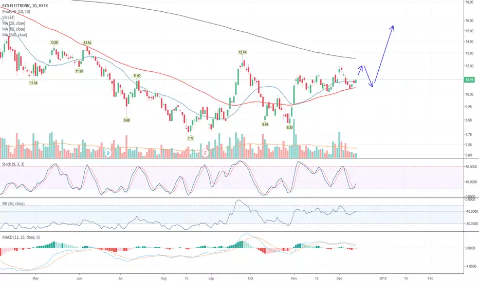The image size is (479, 282).
Task: Click the earnings 'E' marker on the chart
Action: coord(205,153)
